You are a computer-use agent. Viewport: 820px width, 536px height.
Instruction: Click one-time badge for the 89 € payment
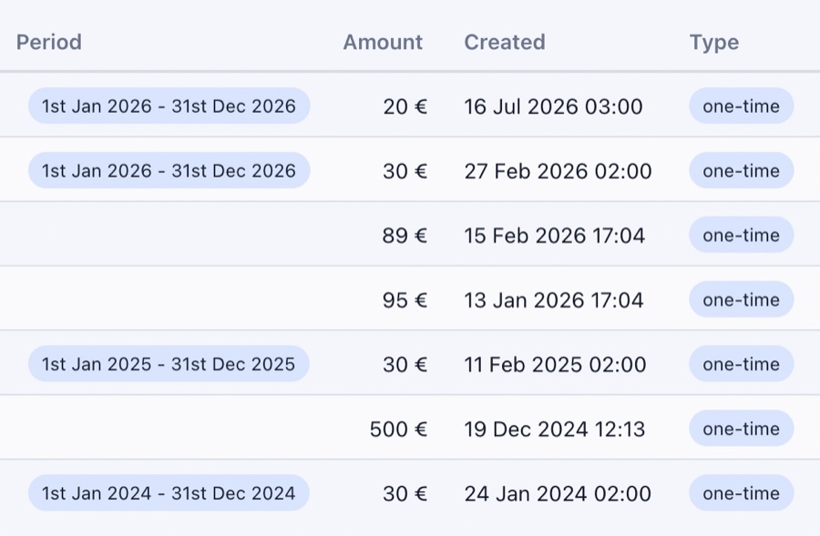pos(741,236)
